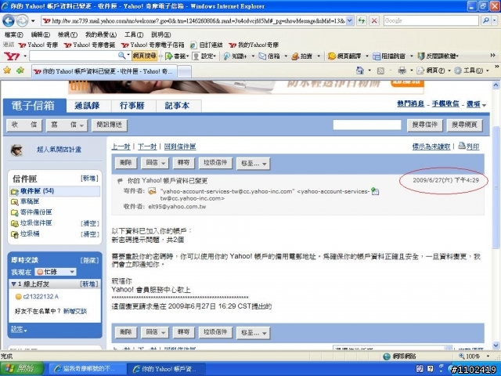
Task: Click the Stop loading red X icon
Action: pyautogui.click(x=374, y=21)
